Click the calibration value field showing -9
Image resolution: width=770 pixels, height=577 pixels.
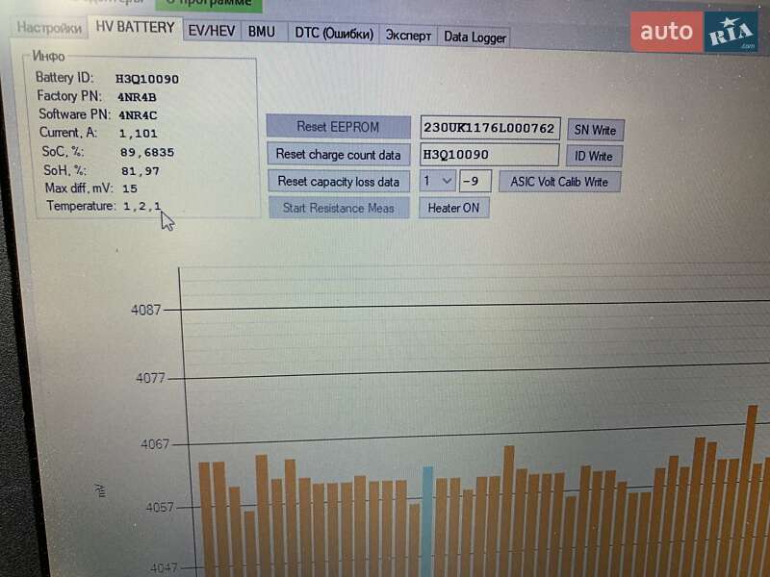(475, 181)
